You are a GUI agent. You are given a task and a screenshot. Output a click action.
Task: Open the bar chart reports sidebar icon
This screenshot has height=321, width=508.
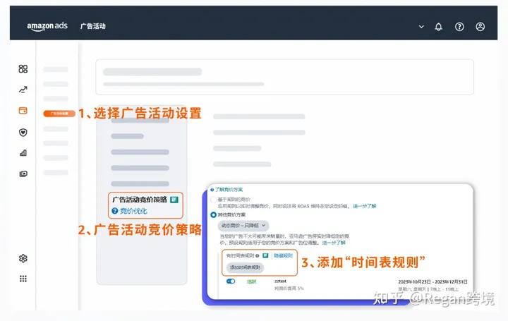coord(23,153)
